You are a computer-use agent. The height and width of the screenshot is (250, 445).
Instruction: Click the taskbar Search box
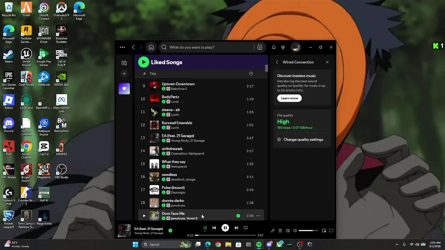pyautogui.click(x=167, y=244)
